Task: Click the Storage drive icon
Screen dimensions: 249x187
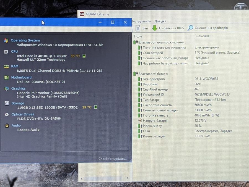Action: 7,103
